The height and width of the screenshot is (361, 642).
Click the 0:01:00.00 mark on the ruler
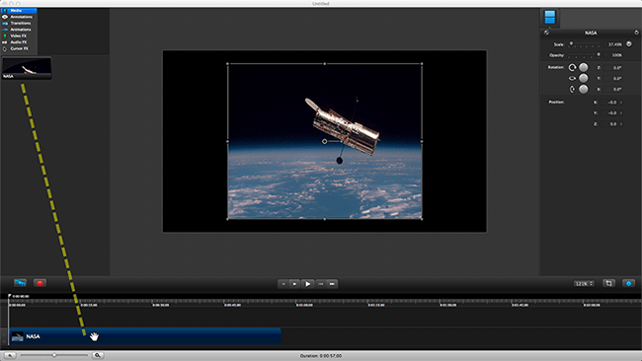tap(304, 305)
